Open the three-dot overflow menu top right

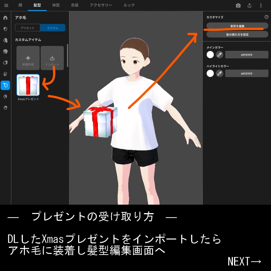[x=261, y=5]
